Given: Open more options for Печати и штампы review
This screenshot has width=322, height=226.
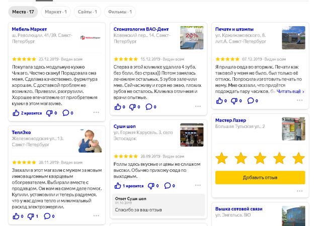Looking at the screenshot, I should pos(300,100).
